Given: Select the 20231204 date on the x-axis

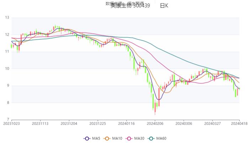Looking at the screenshot, I should 69,124.
